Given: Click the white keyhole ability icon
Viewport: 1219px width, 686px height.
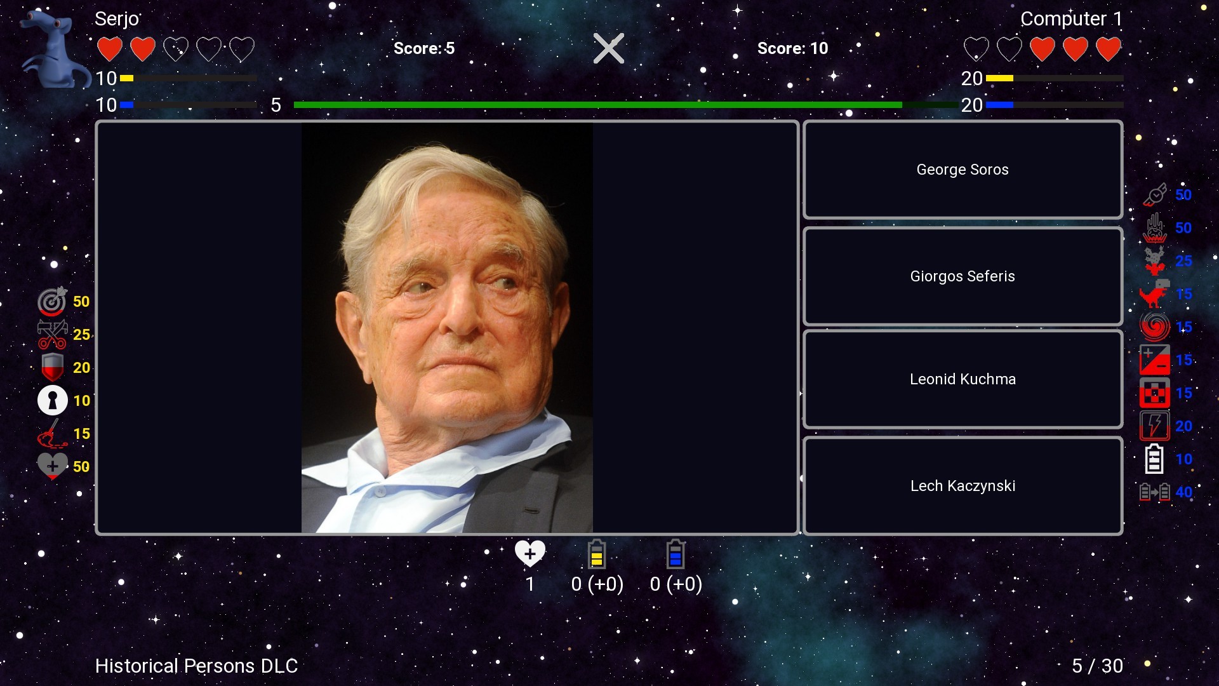Looking at the screenshot, I should [52, 400].
